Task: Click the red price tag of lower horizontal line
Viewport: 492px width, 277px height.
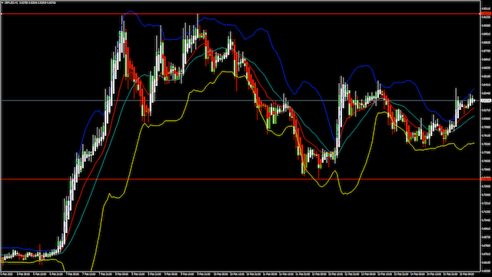Action: click(x=486, y=179)
